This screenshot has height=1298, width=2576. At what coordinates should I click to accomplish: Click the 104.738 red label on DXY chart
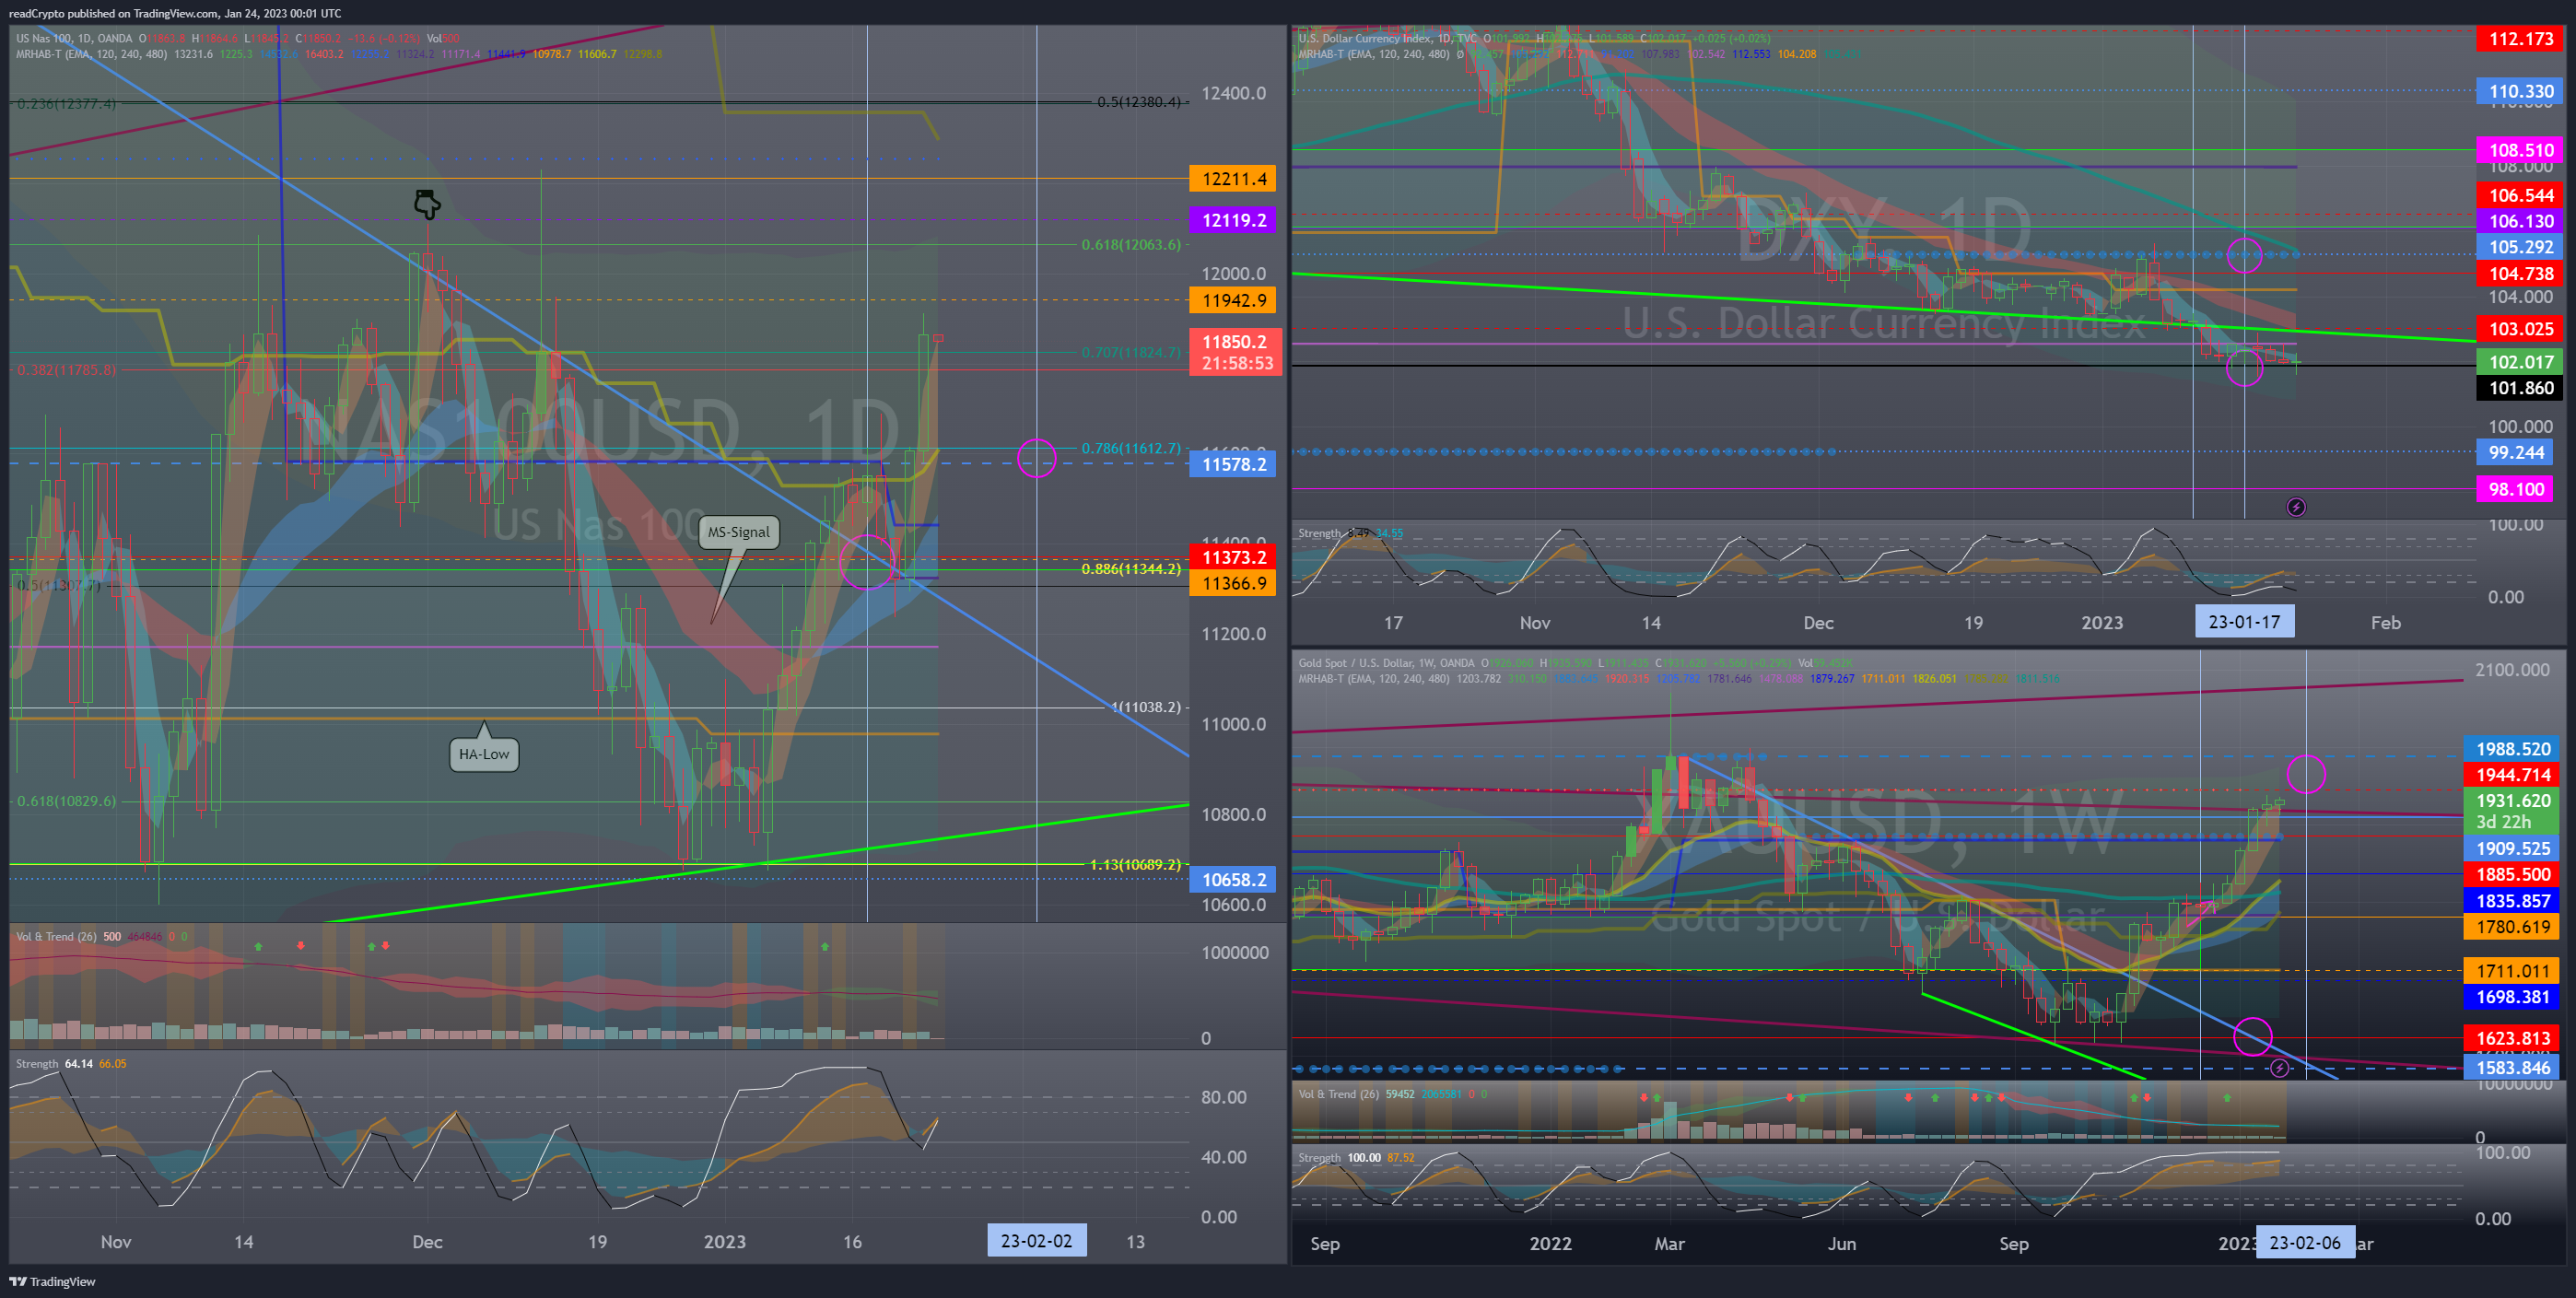pyautogui.click(x=2520, y=274)
